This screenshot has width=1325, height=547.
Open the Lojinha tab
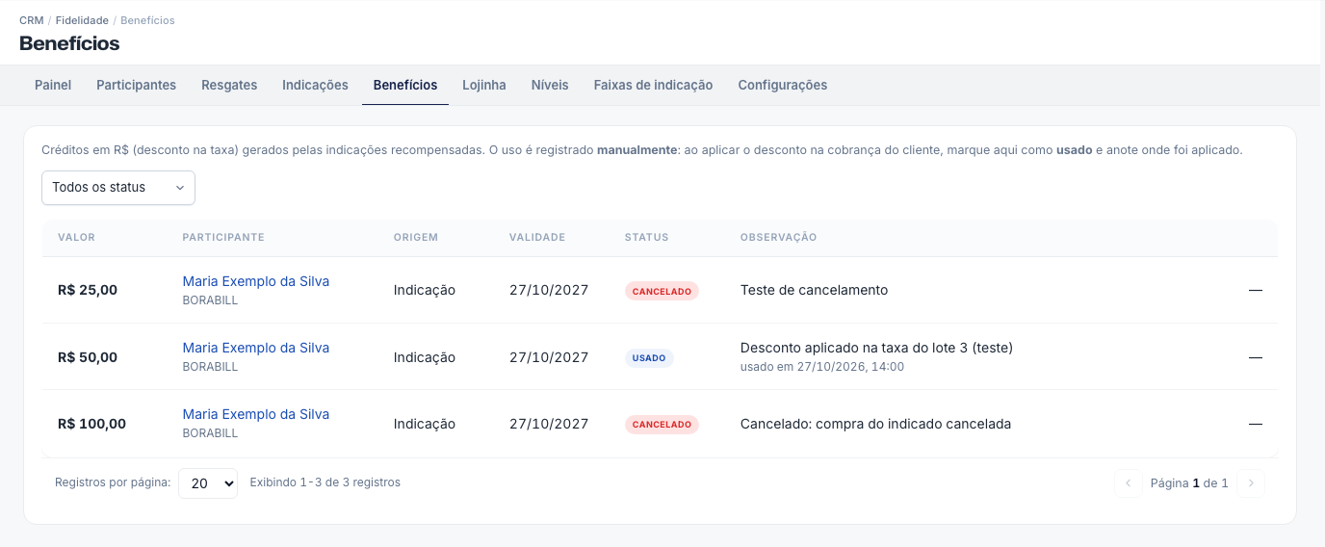[484, 85]
